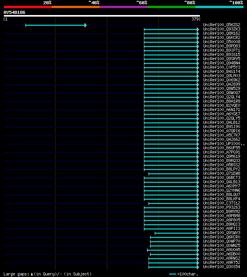
Task: Select label UniRef100_Q9M619
Action: pos(222,156)
